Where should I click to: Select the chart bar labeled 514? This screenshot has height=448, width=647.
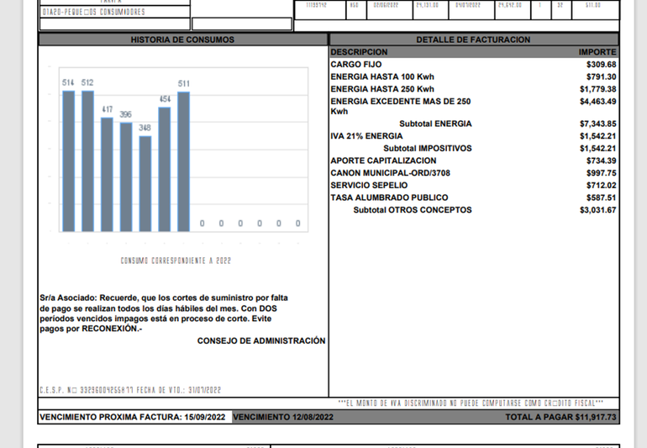pos(68,160)
